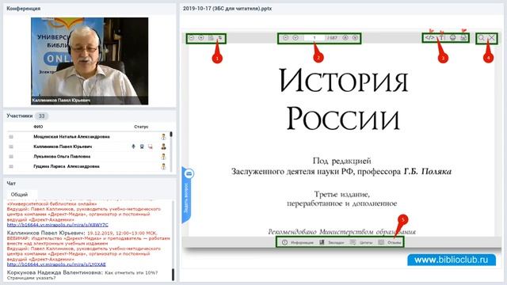Click the page number input field

314,38
